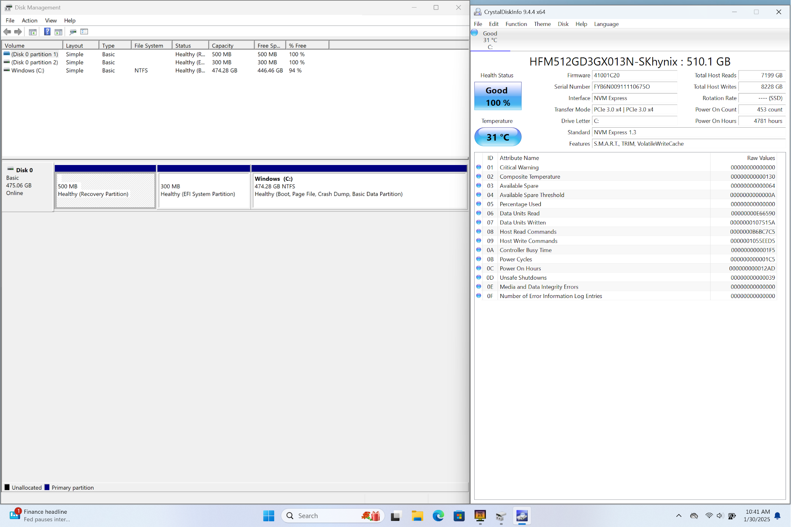This screenshot has width=791, height=527.
Task: Click the Back arrow in Disk Management toolbar
Action: (x=7, y=32)
